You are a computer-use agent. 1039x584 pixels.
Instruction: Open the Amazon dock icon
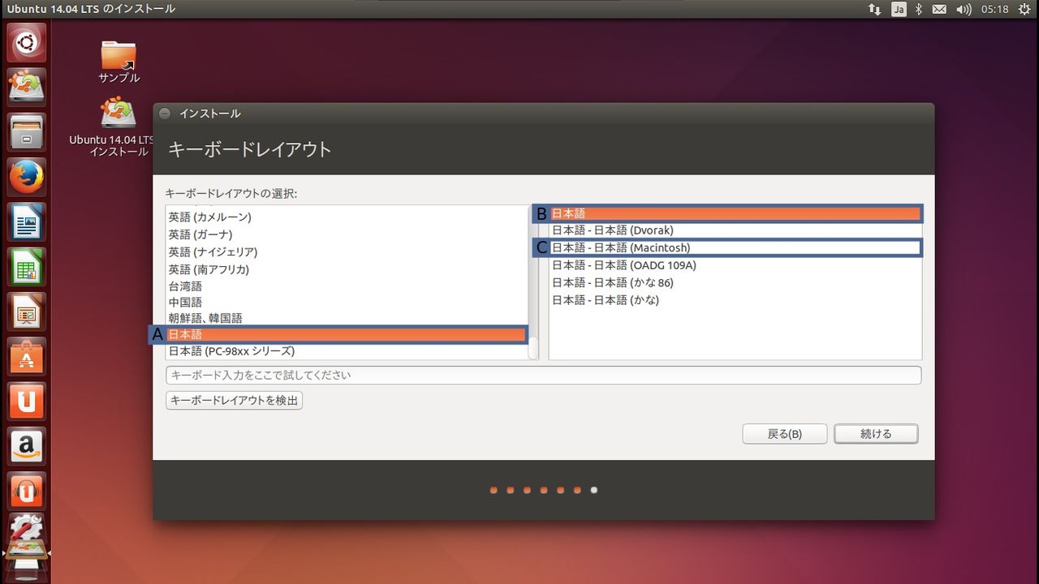pos(26,447)
